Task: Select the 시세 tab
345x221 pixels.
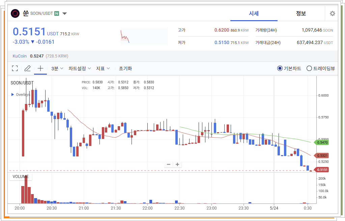Action: coord(254,13)
